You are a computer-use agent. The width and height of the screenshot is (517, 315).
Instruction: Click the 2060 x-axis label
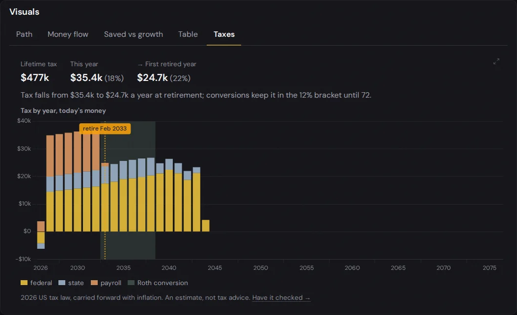pos(352,268)
